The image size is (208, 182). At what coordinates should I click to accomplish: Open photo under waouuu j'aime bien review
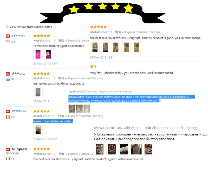pyautogui.click(x=38, y=130)
